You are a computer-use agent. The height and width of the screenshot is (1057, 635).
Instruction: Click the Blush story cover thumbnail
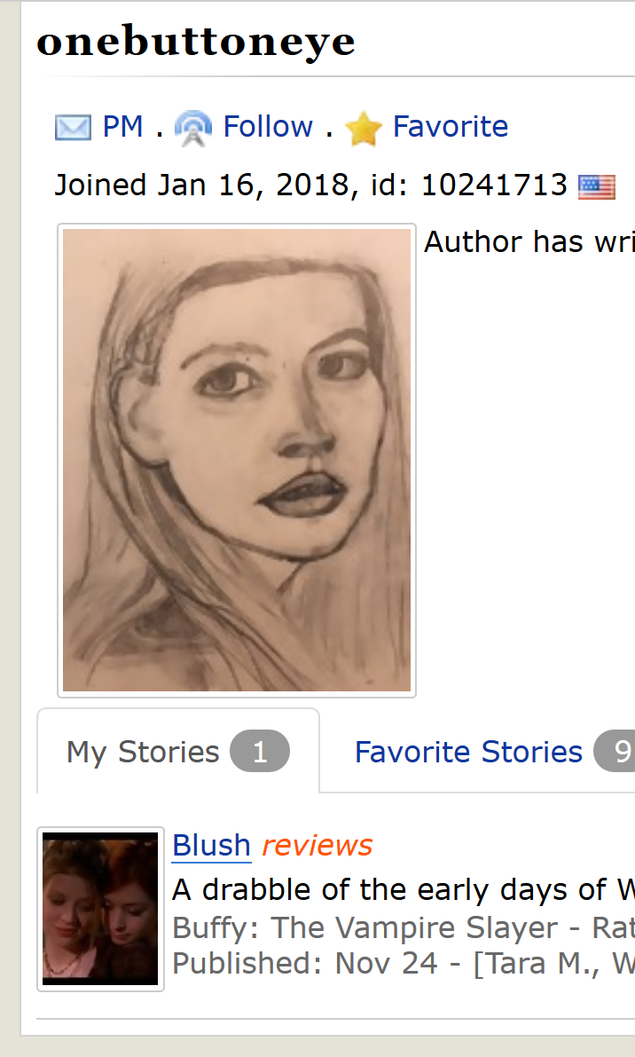click(100, 909)
